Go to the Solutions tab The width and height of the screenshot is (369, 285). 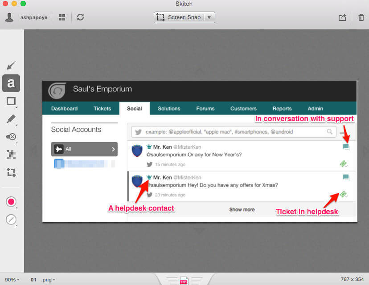pos(169,108)
